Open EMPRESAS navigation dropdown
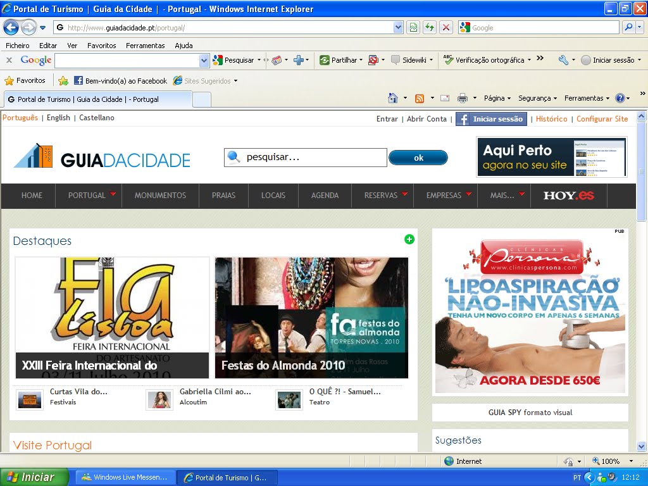The height and width of the screenshot is (486, 648). pos(445,195)
